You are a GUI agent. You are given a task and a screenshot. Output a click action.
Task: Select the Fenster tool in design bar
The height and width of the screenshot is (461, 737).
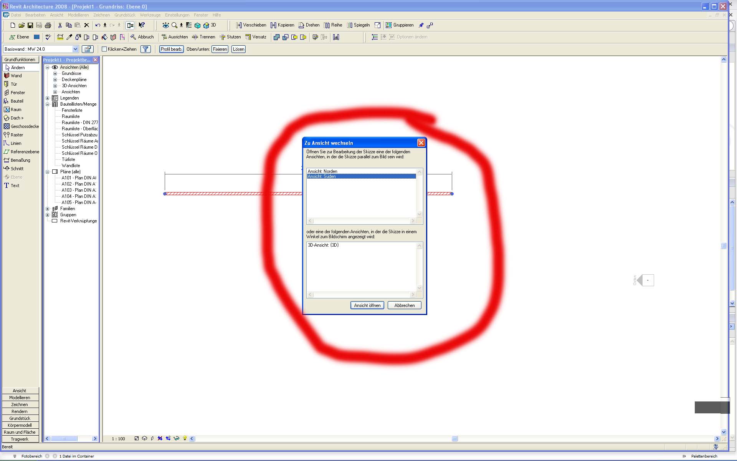(14, 93)
